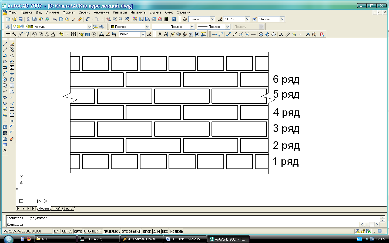
Task: Open the Черчение menu
Action: [x=101, y=12]
